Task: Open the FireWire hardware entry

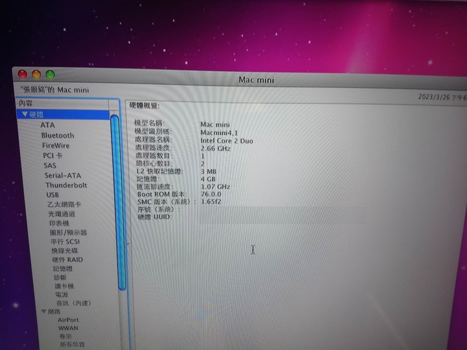Action: tap(56, 146)
